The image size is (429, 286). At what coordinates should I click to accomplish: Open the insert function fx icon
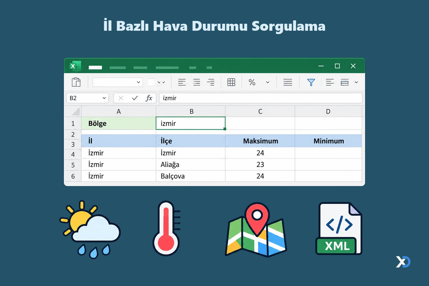[x=149, y=98]
